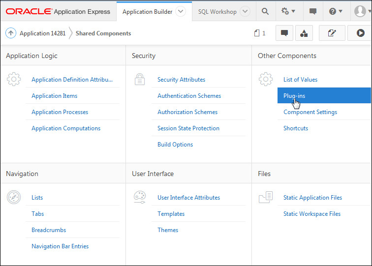This screenshot has width=372, height=266.
Task: Click the page 1 indicator
Action: tap(260, 33)
